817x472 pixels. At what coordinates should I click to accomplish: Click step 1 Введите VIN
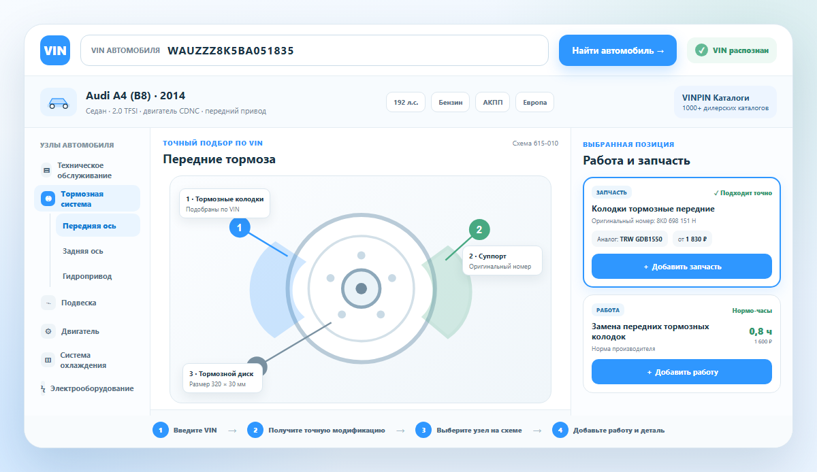coord(185,431)
